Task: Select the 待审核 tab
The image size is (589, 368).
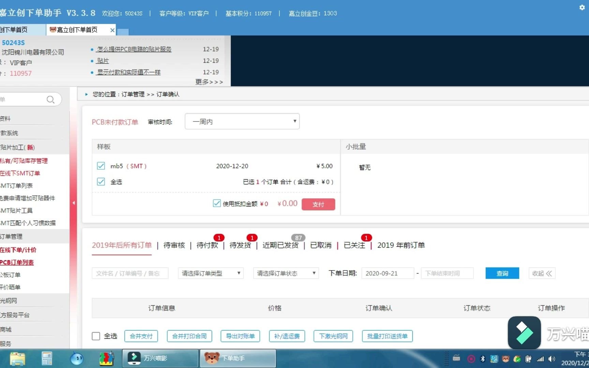Action: point(174,245)
